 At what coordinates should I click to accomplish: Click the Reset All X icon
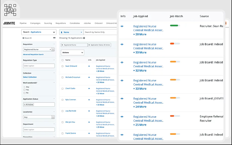point(23,38)
